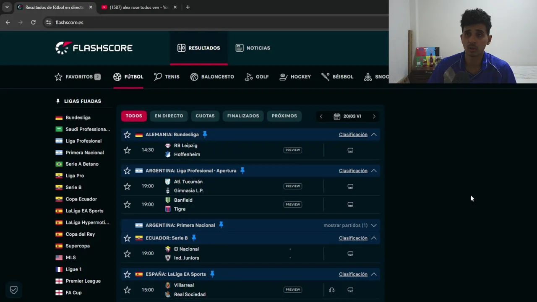The width and height of the screenshot is (537, 302).
Task: Collapse the Alemania Bundesliga section
Action: [x=374, y=135]
